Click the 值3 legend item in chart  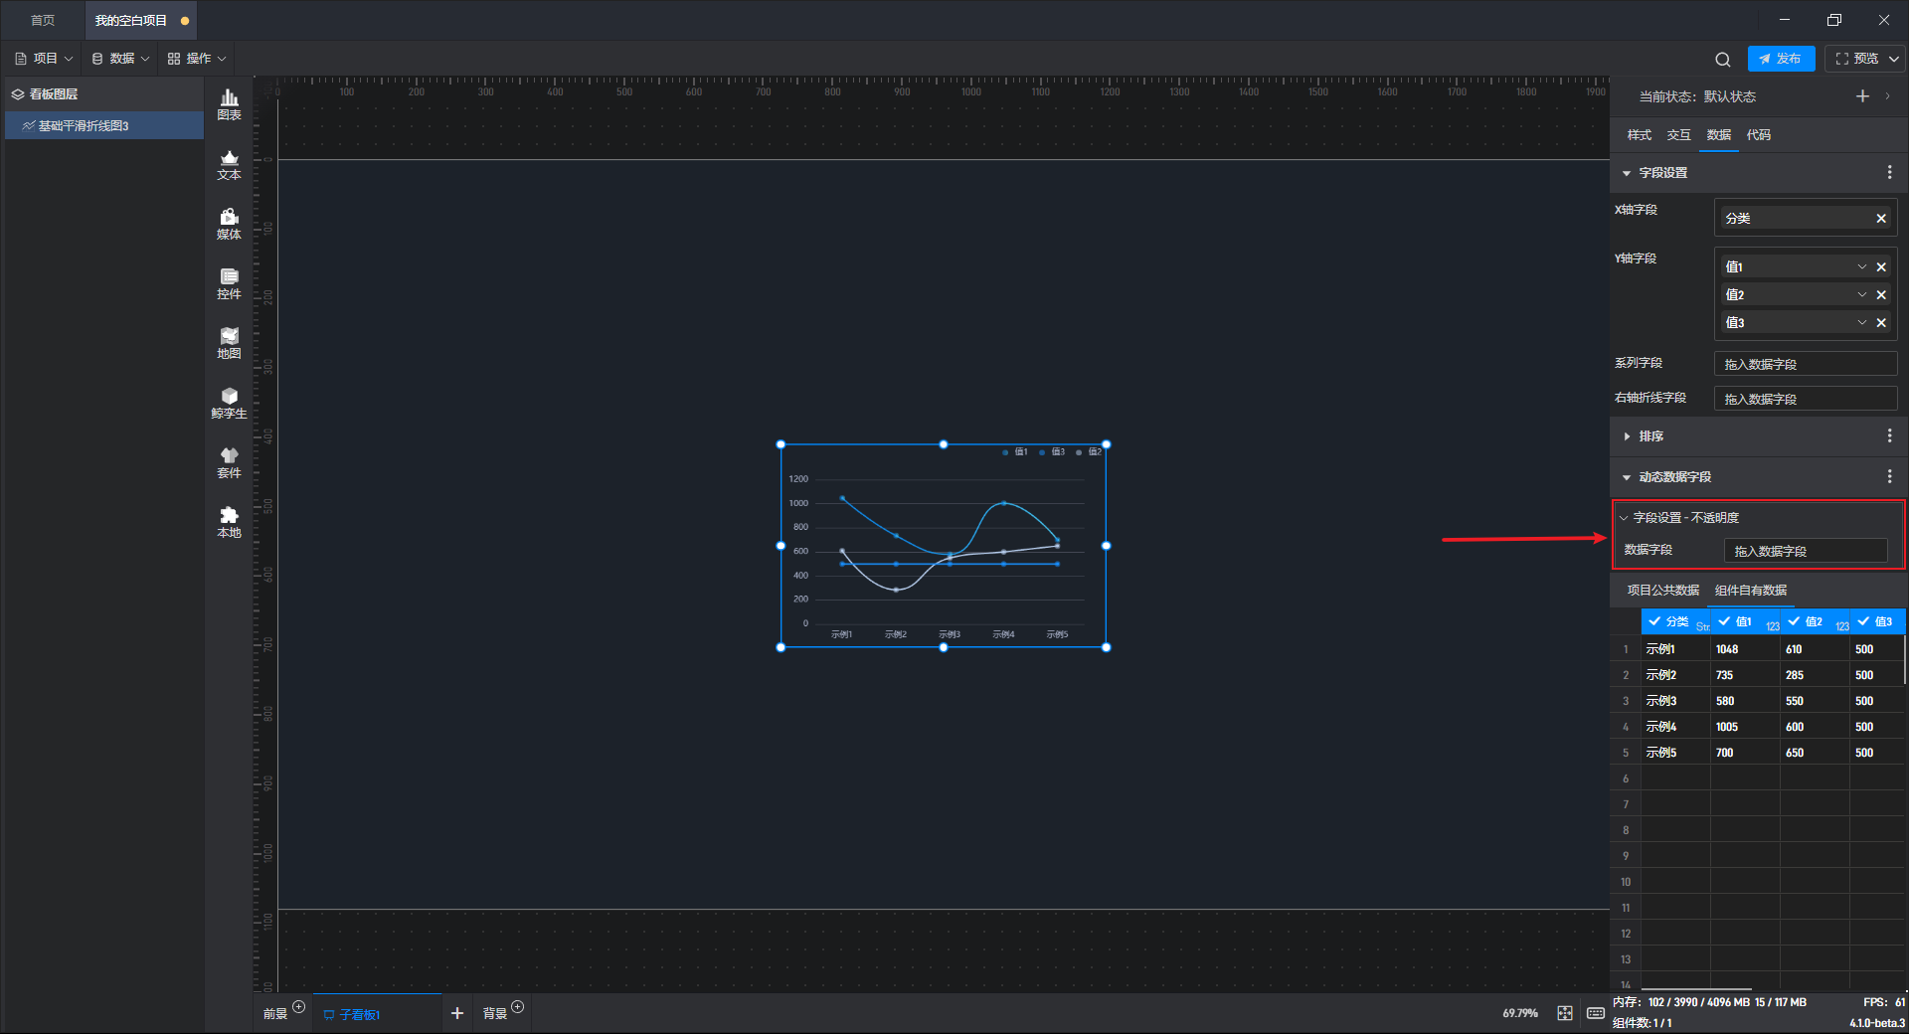(1052, 452)
